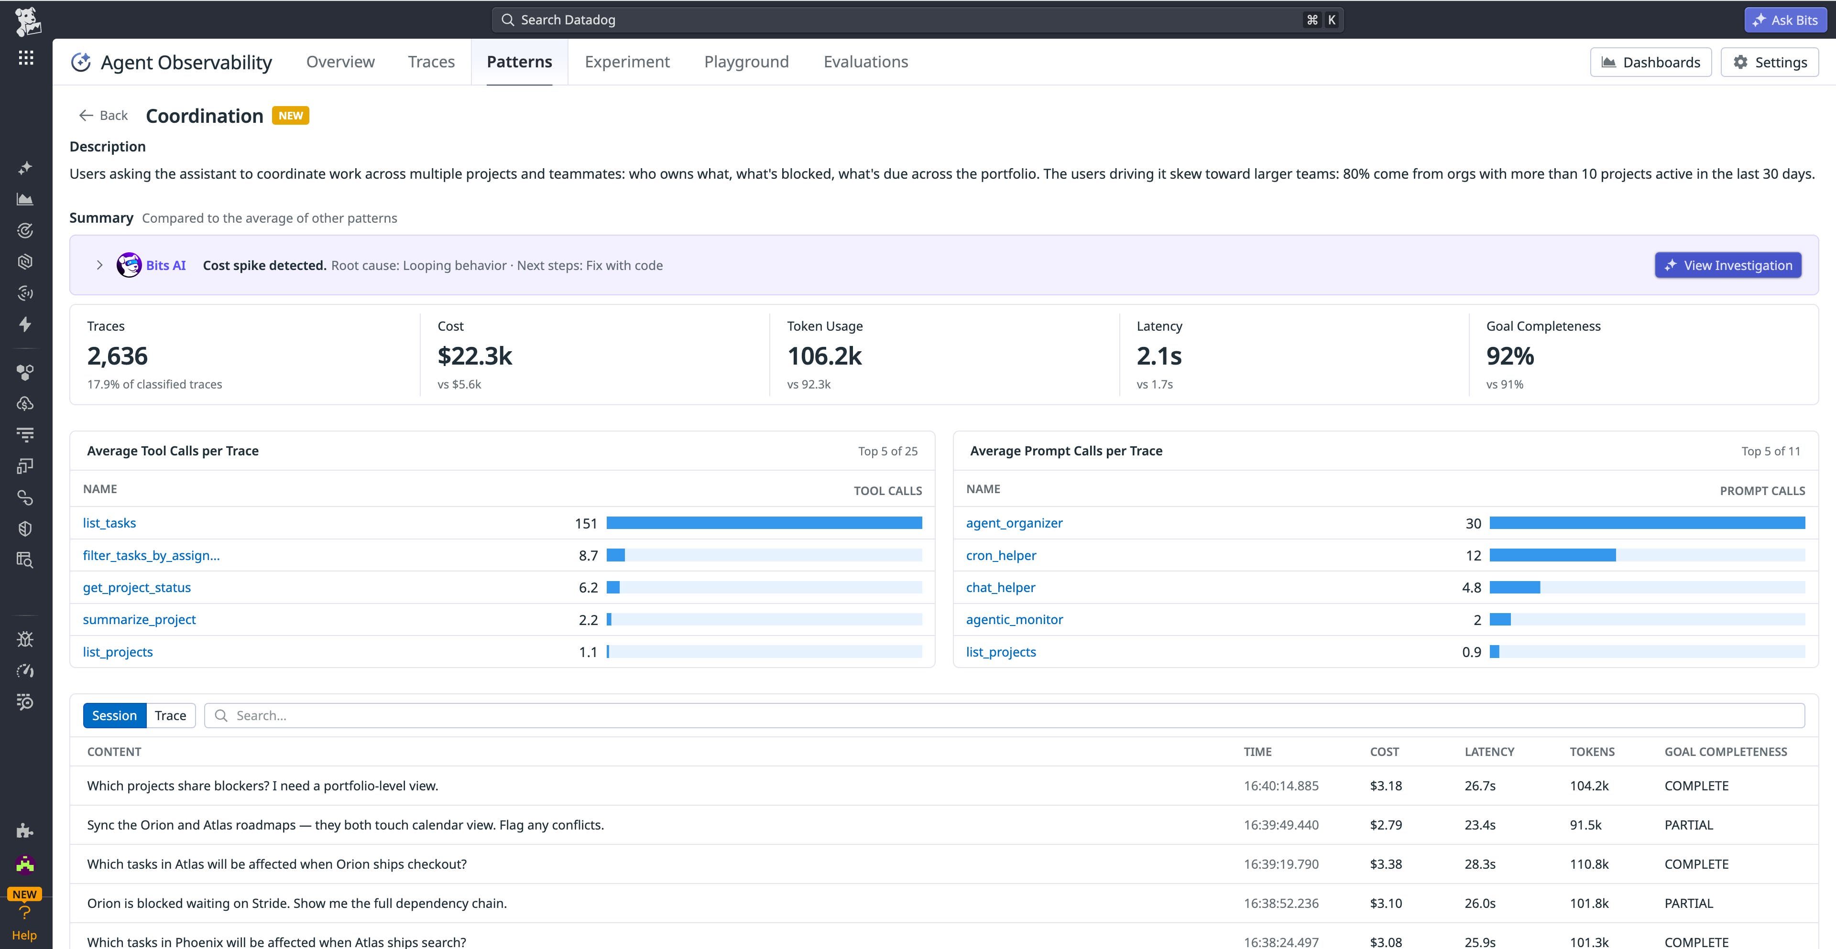
Task: Open the filter_tasks_by_assign... tool link
Action: tap(151, 555)
